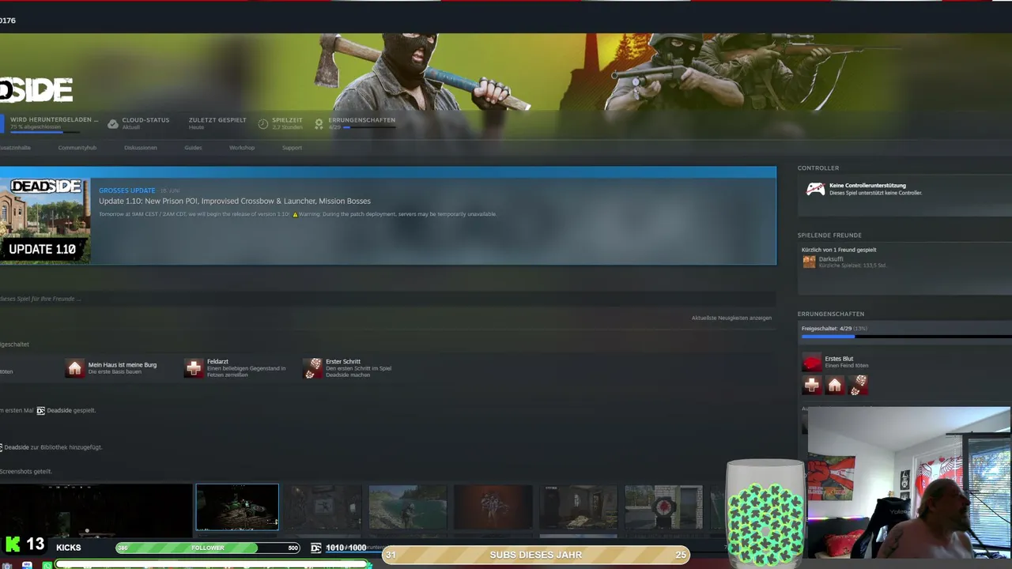Click the 'GROSSES UPDATE' label
The image size is (1012, 569).
tap(126, 190)
